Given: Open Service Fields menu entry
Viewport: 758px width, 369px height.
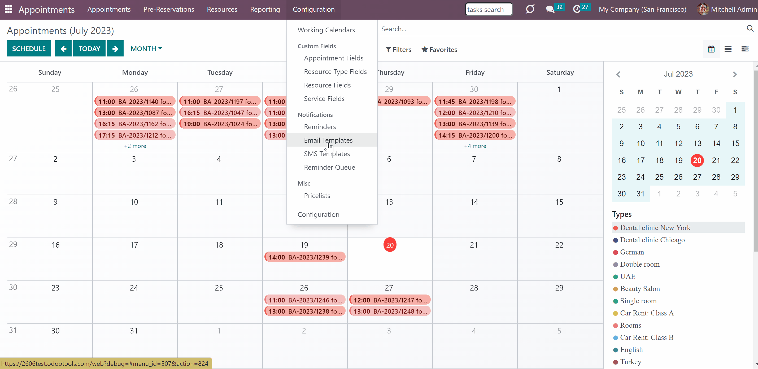Looking at the screenshot, I should pyautogui.click(x=332, y=99).
